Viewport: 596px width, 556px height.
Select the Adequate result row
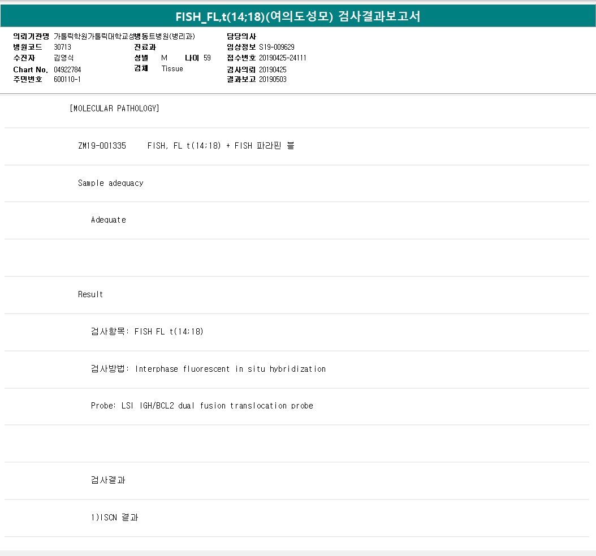coord(297,220)
